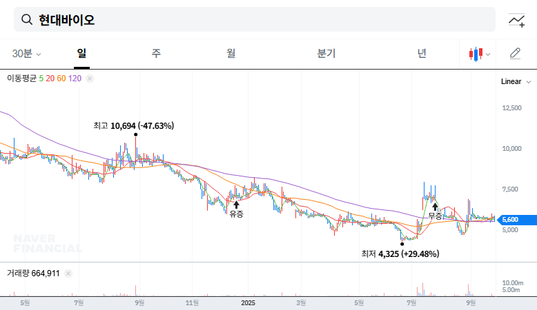Click the search magnifier icon
The image size is (537, 310).
tap(27, 20)
